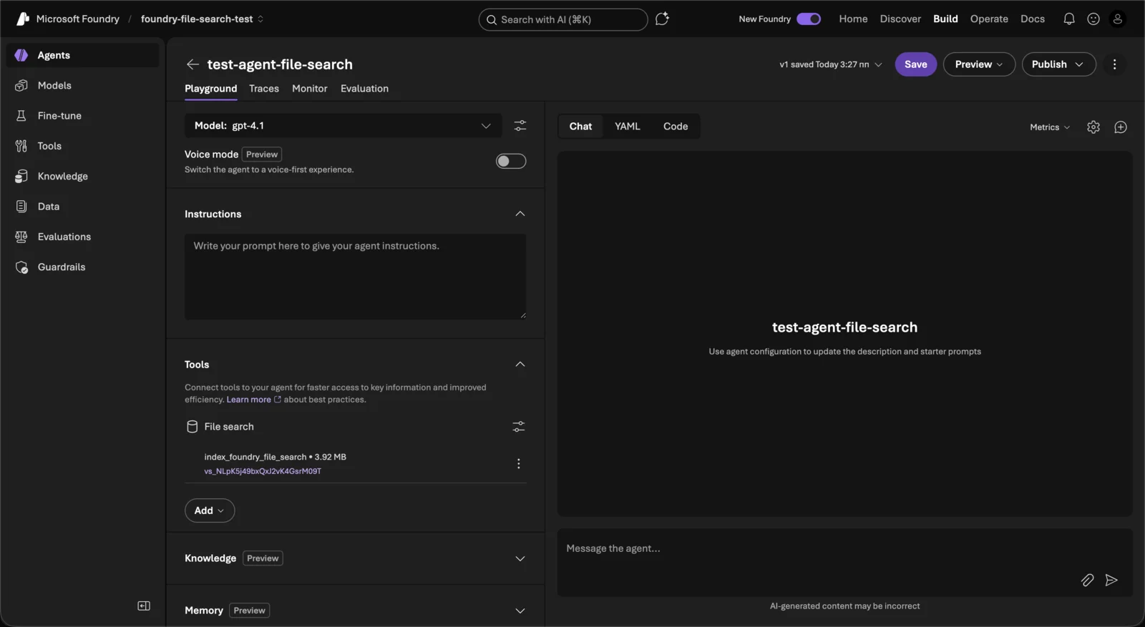The height and width of the screenshot is (627, 1145).
Task: Open the Publish dropdown button
Action: [x=1058, y=64]
